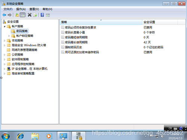
Task: Expand the 应用程序控制策略 tree node
Action: [4, 64]
